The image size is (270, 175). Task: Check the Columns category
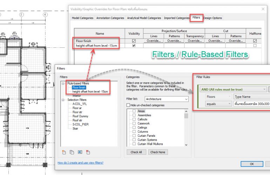(134, 132)
